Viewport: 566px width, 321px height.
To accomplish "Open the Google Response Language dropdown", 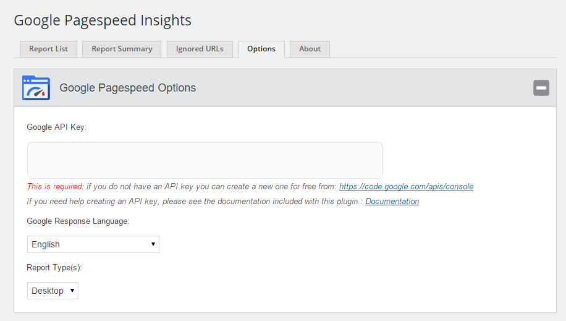I will tap(93, 244).
